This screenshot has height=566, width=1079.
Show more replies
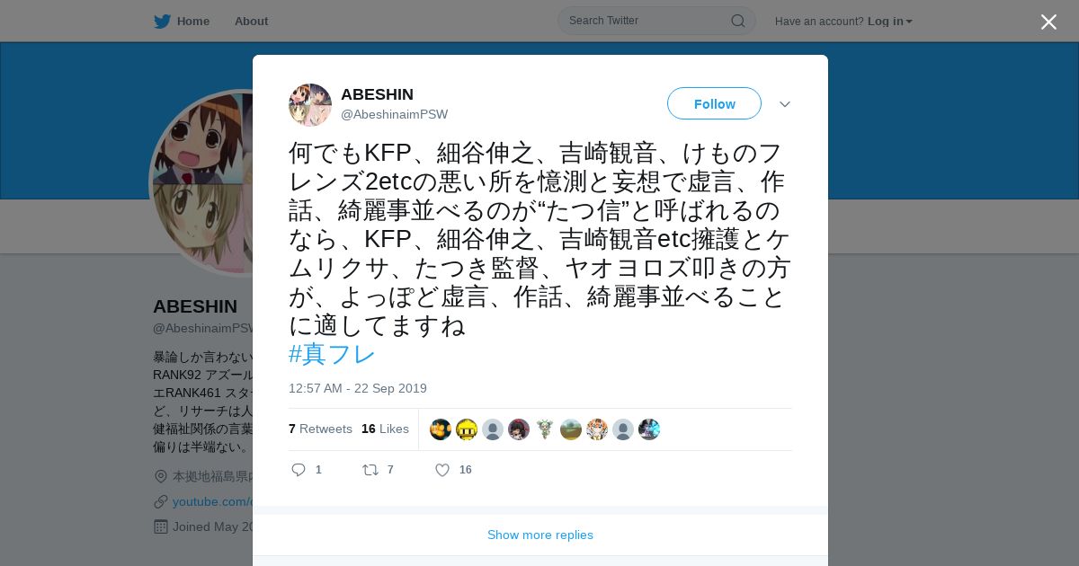[x=540, y=535]
